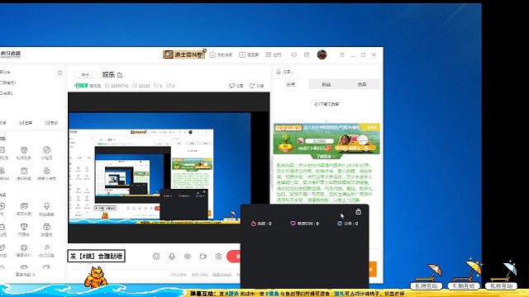This screenshot has height=297, width=529.
Task: Click the CPU usage status text
Action: [179, 275]
